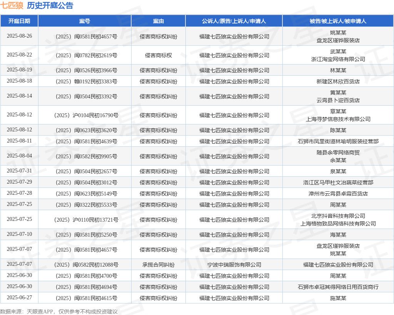Viewport: 394px width, 315px height.
Task: Select defendant 云霄县卜迎百货店
Action: (x=338, y=100)
